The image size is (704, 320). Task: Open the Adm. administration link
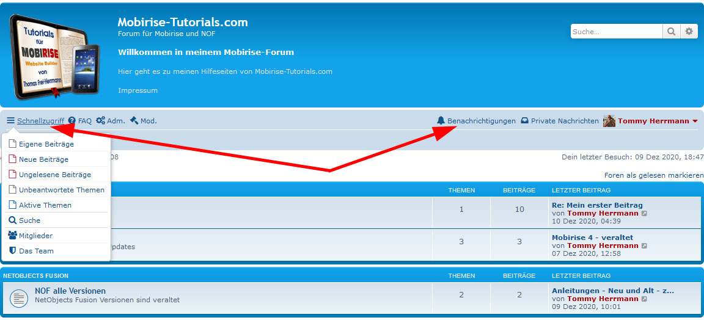tap(116, 121)
